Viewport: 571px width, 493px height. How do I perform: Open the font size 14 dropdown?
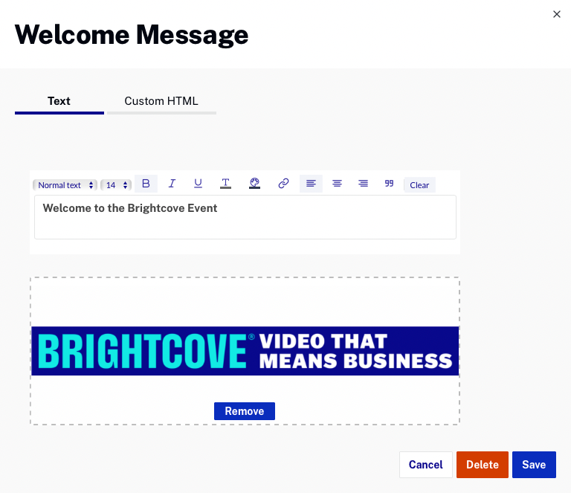pos(116,185)
